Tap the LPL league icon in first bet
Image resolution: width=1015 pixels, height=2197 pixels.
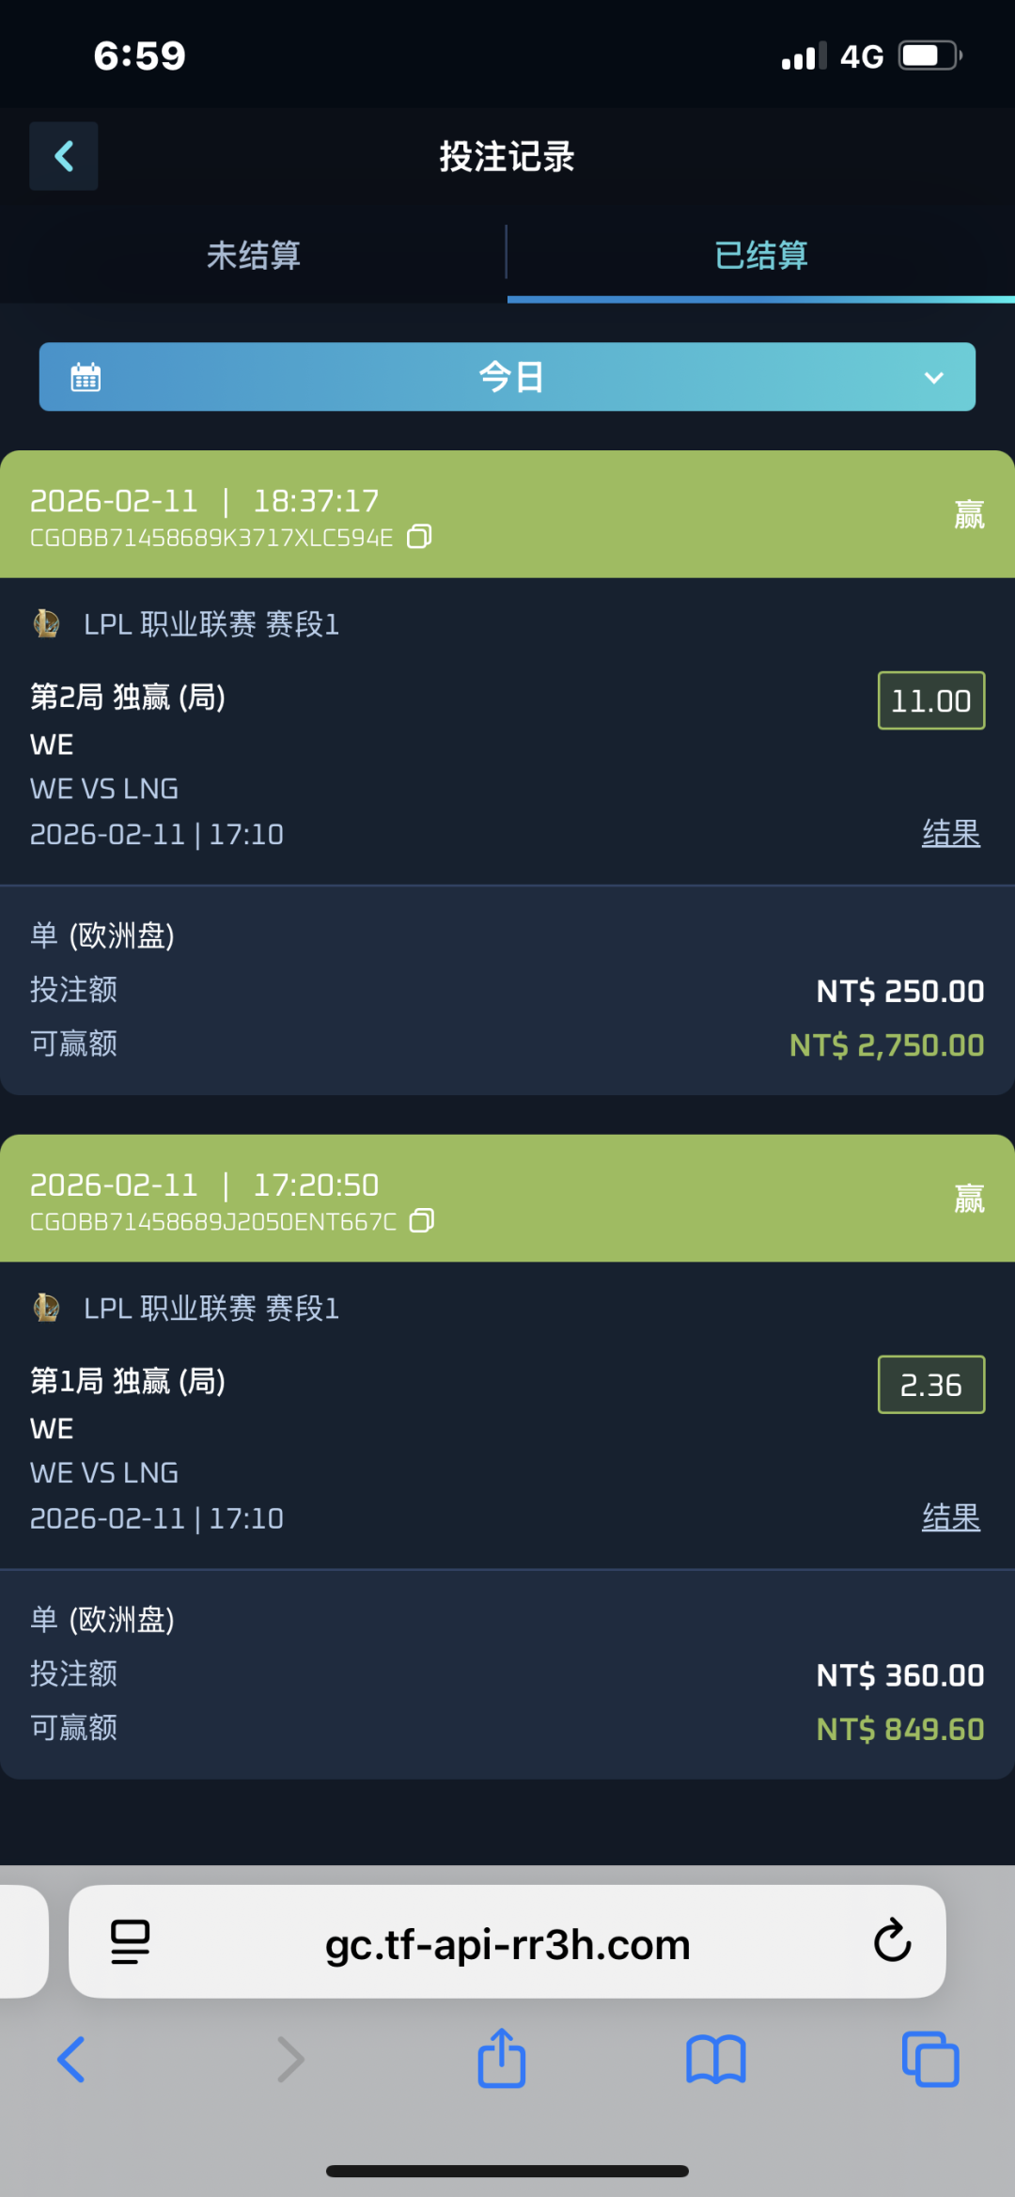click(x=46, y=623)
